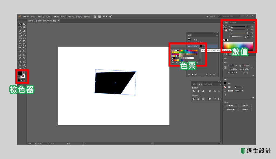Select the Eyedropper tool
Image resolution: width=276 pixels, height=159 pixels.
pos(20,57)
